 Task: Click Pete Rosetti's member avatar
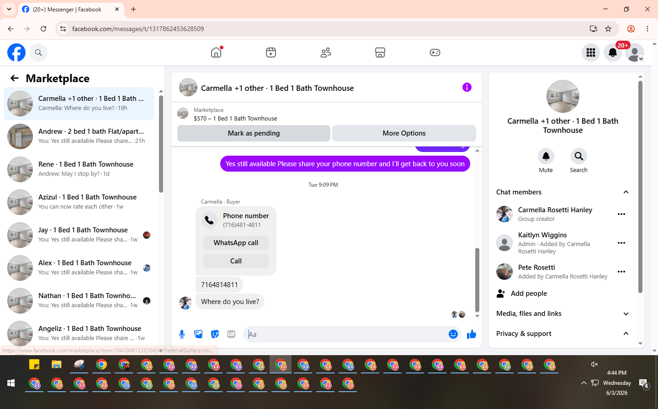click(504, 272)
